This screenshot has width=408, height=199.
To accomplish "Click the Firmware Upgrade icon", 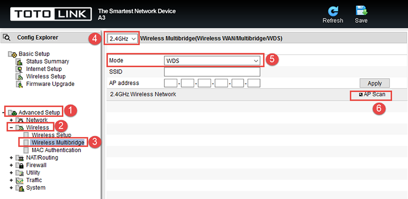I will 19,84.
